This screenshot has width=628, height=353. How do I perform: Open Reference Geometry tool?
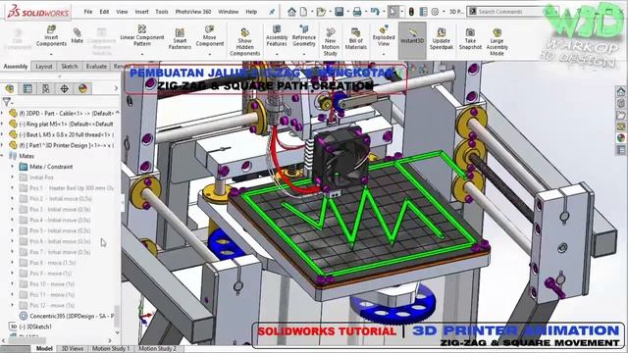tap(304, 36)
